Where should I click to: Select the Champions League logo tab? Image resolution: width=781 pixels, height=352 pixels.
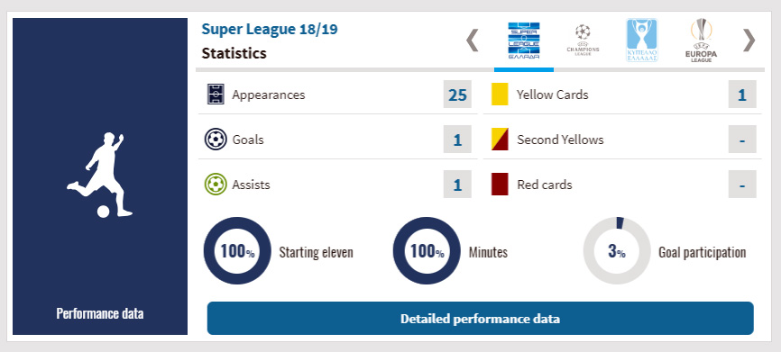(x=583, y=40)
